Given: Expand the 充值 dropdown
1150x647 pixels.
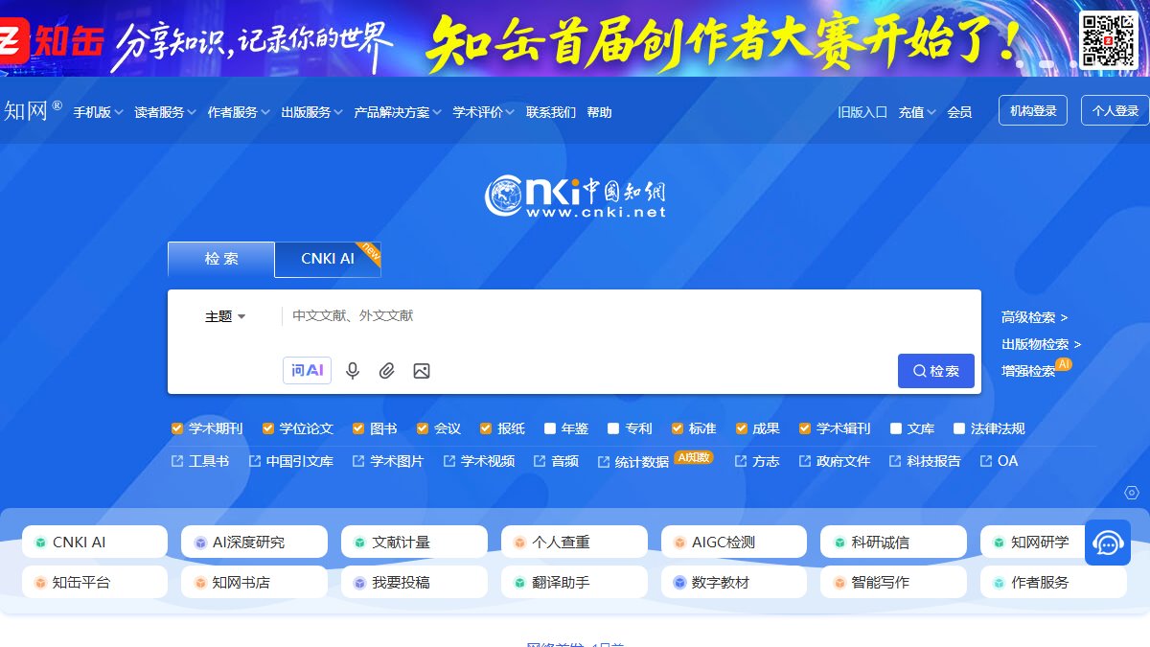Looking at the screenshot, I should pyautogui.click(x=917, y=112).
